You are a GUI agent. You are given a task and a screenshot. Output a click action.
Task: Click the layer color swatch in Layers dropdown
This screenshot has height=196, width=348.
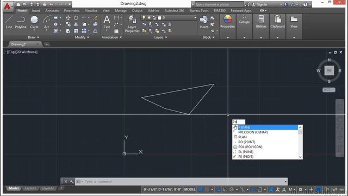159,18
